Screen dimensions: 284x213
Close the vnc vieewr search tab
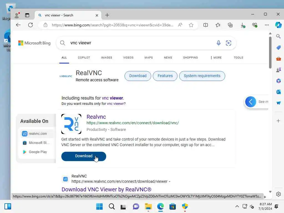click(97, 16)
